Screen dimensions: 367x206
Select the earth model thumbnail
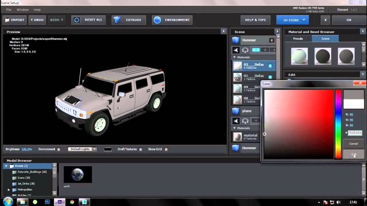pos(78,175)
